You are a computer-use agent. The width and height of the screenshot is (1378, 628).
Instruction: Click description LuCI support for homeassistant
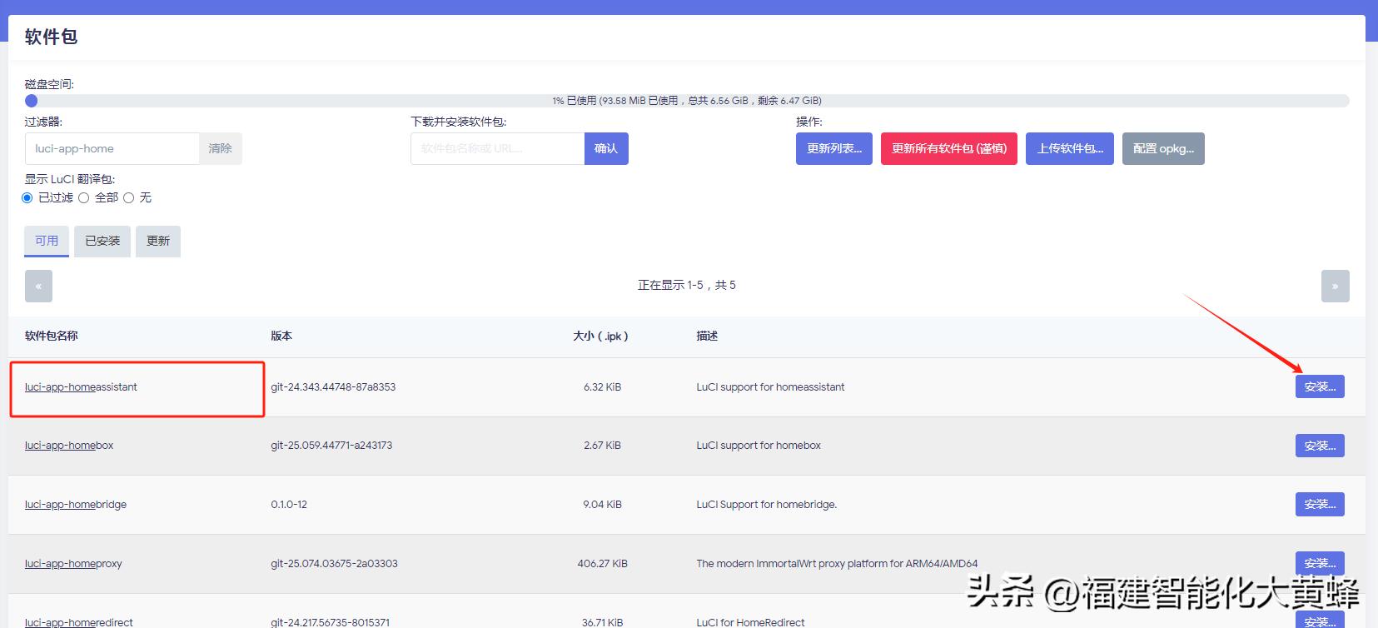click(x=770, y=386)
